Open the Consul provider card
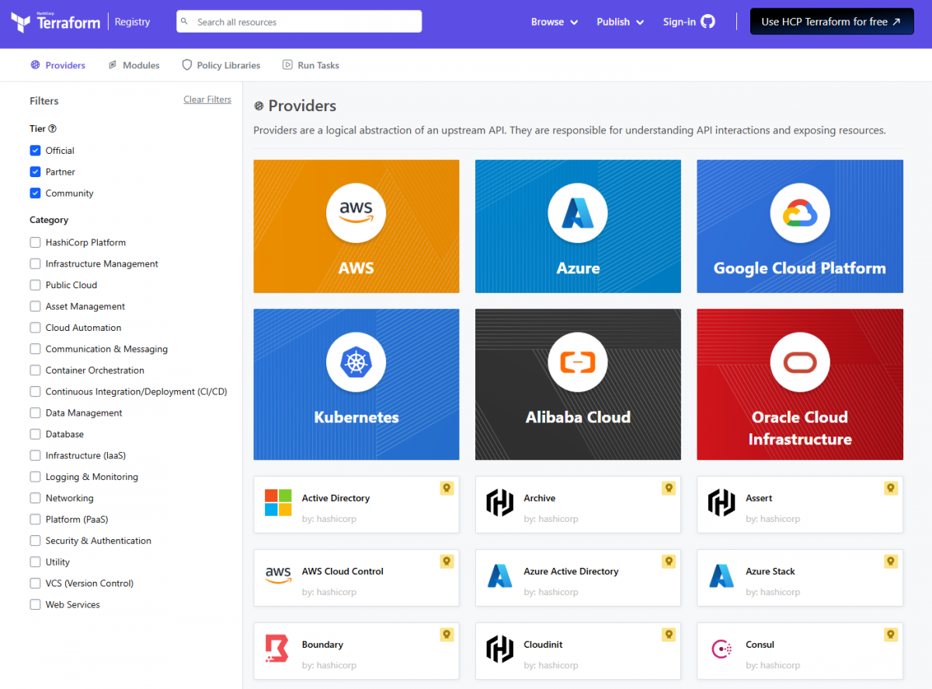 click(x=799, y=651)
